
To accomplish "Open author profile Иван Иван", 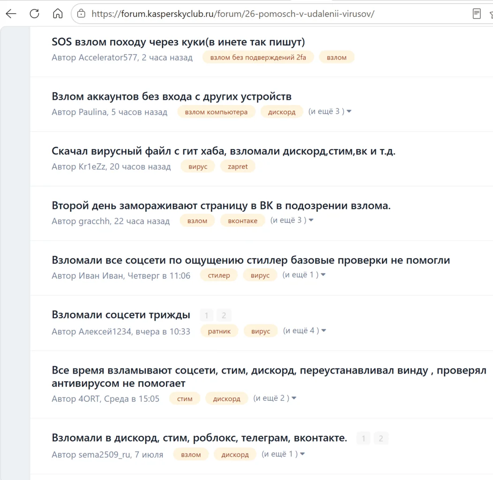I will pyautogui.click(x=101, y=276).
